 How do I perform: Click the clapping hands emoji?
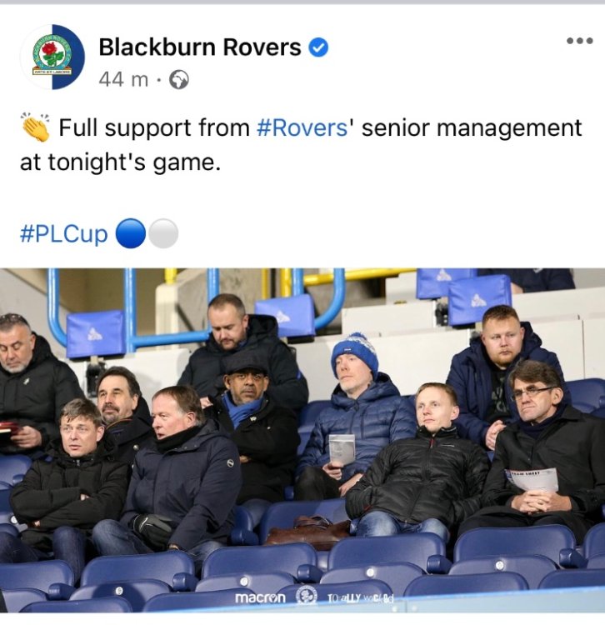pos(36,127)
